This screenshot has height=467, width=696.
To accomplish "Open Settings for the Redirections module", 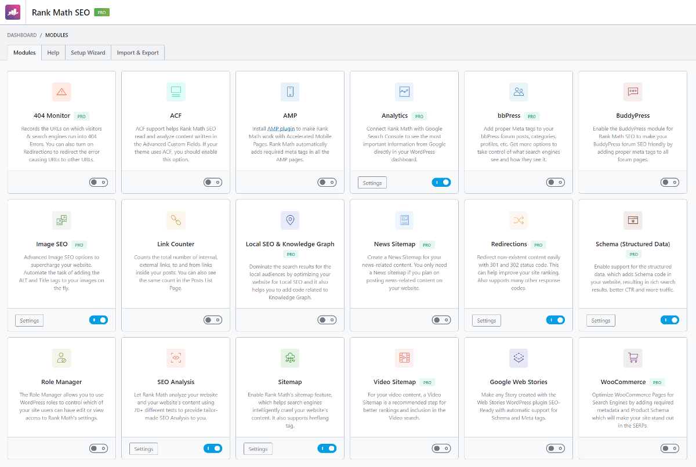I will [x=486, y=321].
